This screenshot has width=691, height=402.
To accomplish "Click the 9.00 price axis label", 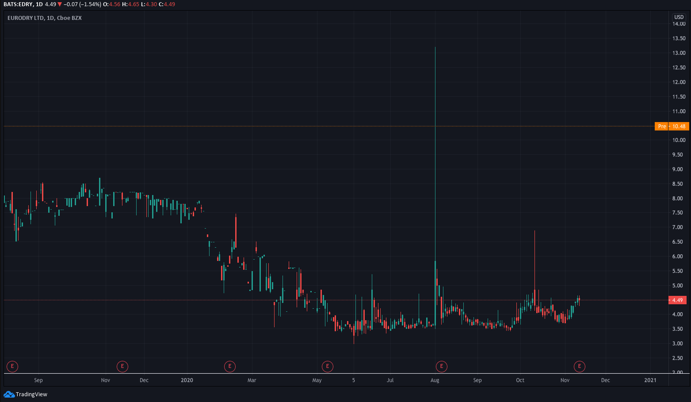I will (x=678, y=169).
